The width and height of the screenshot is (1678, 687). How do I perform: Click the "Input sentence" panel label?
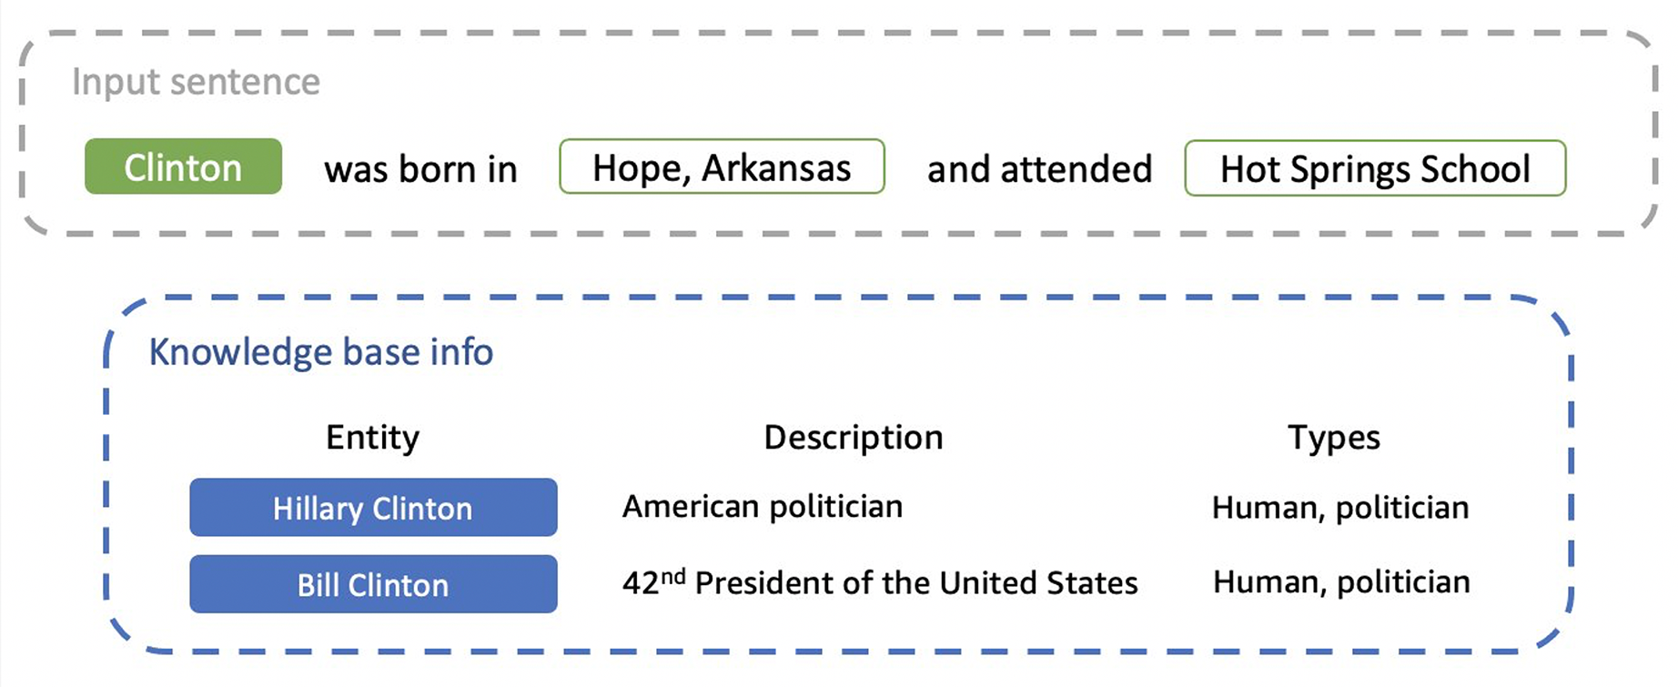tap(197, 83)
